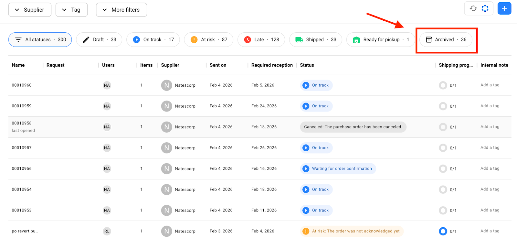Expand the Tag filter dropdown

coord(71,10)
